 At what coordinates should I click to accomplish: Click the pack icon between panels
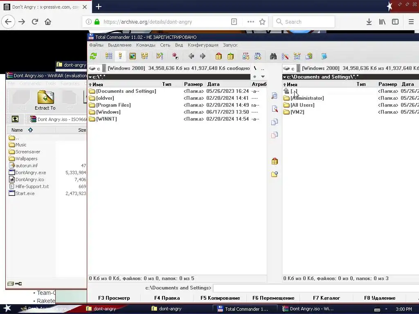point(275,161)
